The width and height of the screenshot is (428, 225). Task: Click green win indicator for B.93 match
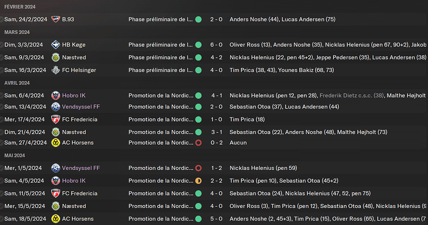click(x=198, y=19)
